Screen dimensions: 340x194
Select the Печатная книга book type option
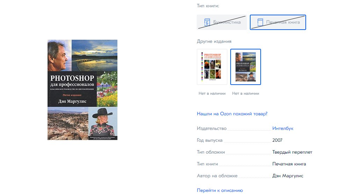[278, 22]
